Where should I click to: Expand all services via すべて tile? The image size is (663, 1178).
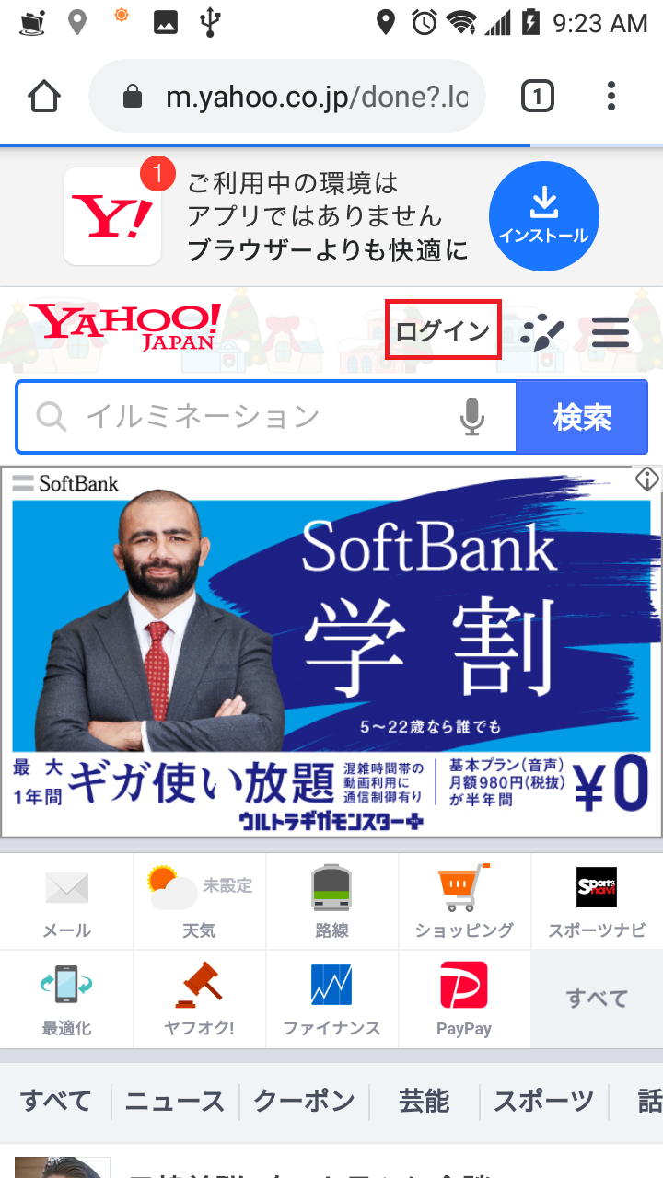pyautogui.click(x=597, y=999)
